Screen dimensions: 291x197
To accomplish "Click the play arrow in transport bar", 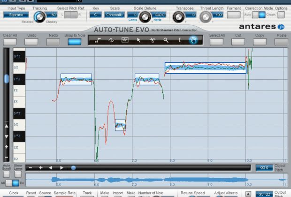I will pyautogui.click(x=61, y=168).
